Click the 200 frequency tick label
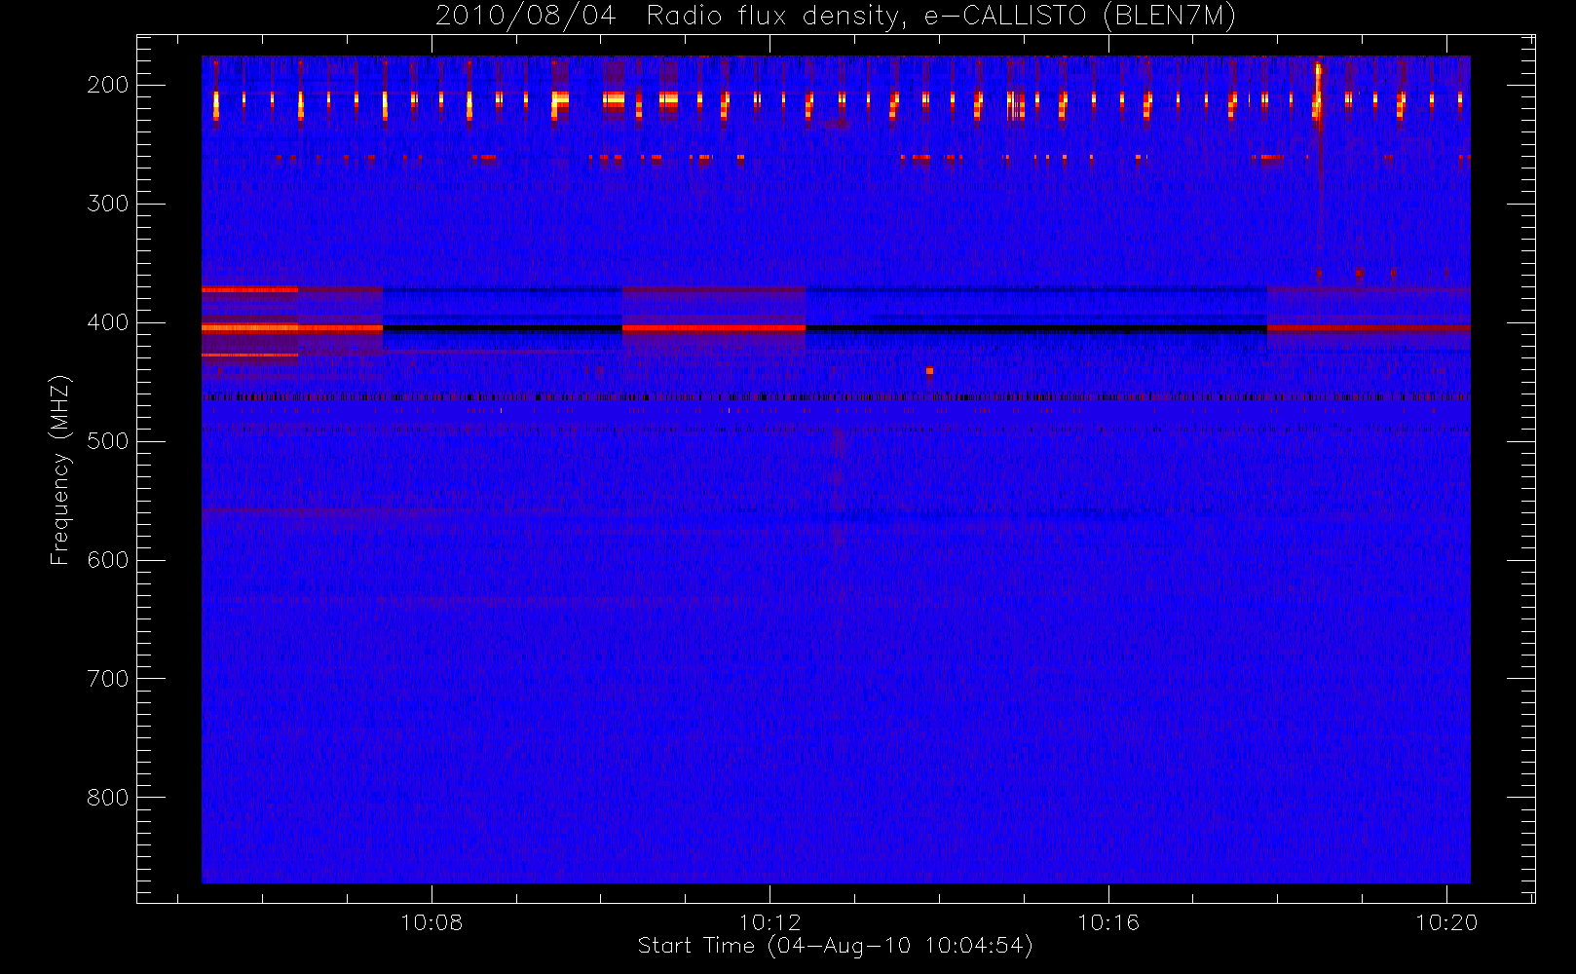 [108, 85]
